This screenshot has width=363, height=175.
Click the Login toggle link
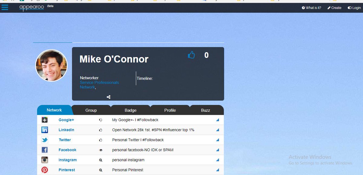[x=354, y=8]
